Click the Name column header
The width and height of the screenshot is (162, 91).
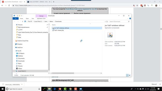54,25
